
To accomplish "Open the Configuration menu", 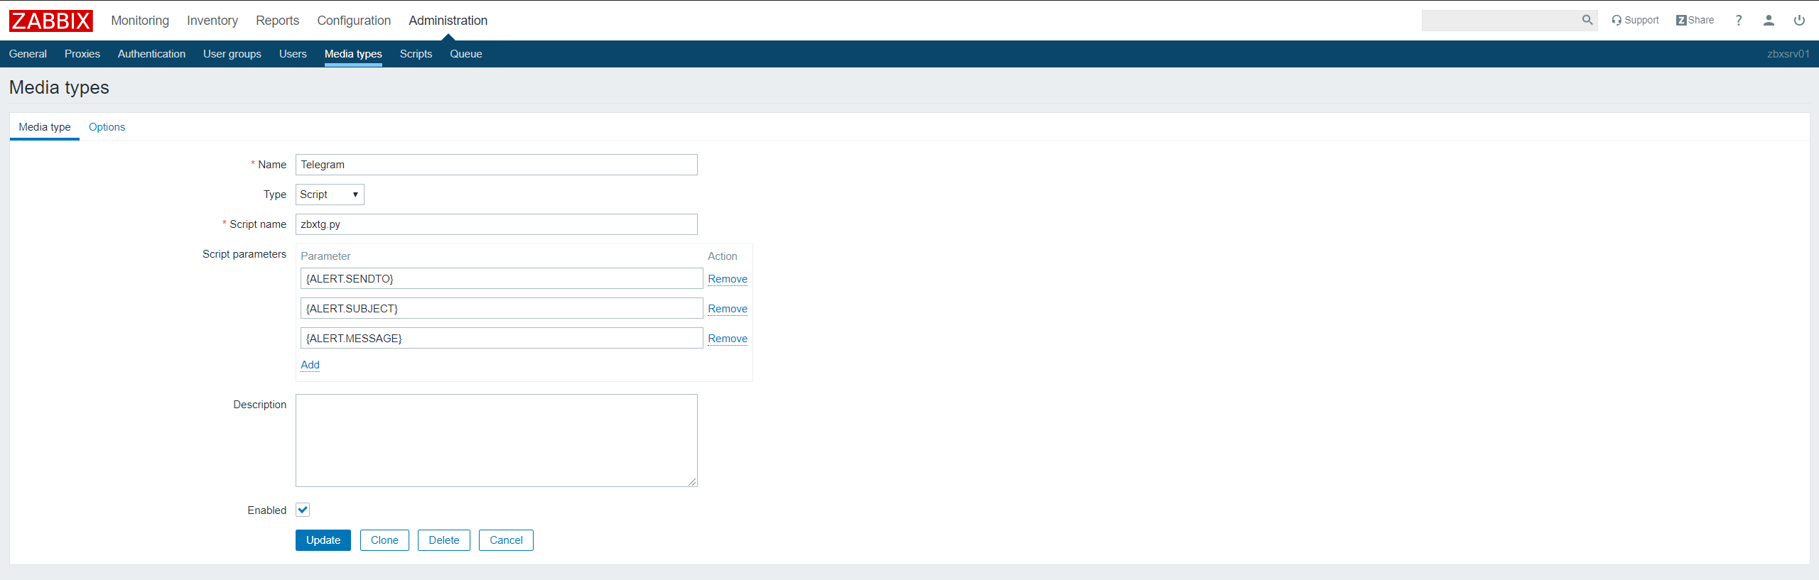I will (354, 21).
